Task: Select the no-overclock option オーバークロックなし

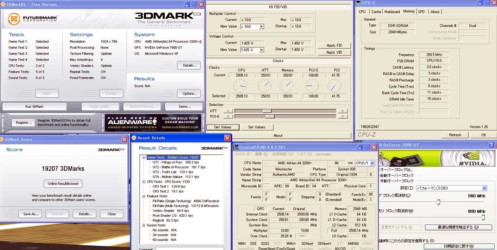Action: 396,170
